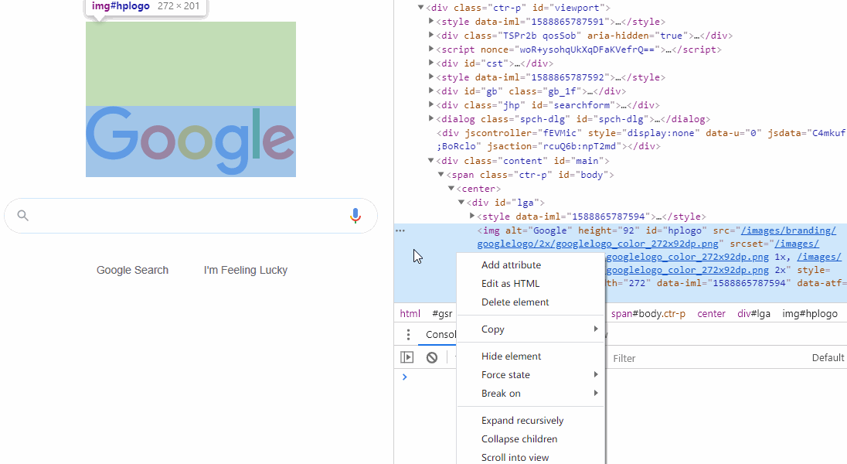Select img#hplogo breadcrumb
This screenshot has width=847, height=464.
pos(810,314)
